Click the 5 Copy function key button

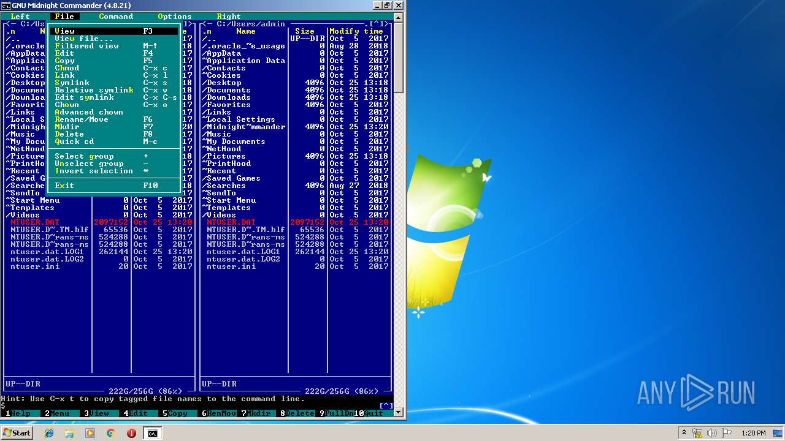coord(177,413)
